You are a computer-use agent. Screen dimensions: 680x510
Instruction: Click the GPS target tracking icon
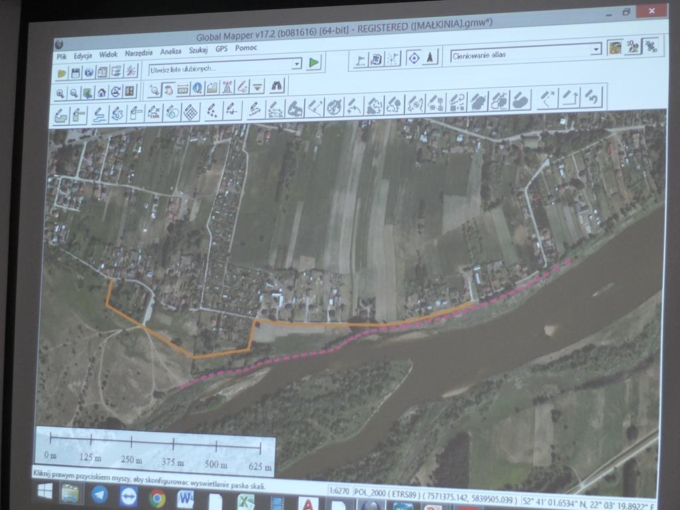(x=414, y=58)
